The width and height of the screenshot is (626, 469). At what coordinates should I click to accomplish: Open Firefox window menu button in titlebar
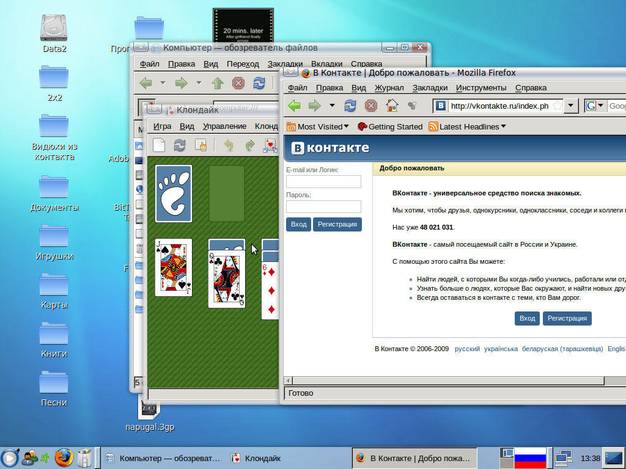pyautogui.click(x=290, y=72)
